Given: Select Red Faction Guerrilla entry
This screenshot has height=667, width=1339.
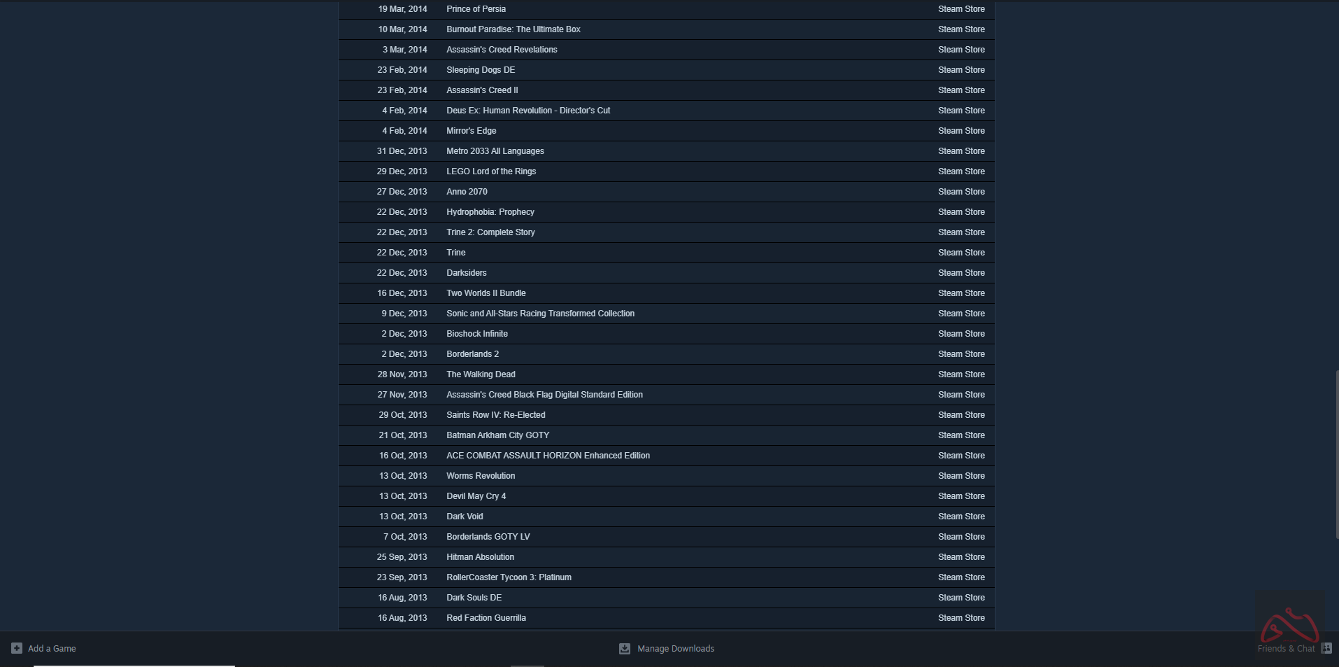Looking at the screenshot, I should click(x=486, y=618).
